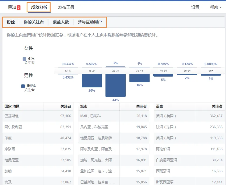
Task: Open 设置 settings
Action: [x=195, y=7]
